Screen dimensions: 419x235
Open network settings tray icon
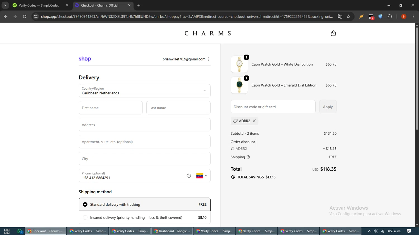[383, 231]
